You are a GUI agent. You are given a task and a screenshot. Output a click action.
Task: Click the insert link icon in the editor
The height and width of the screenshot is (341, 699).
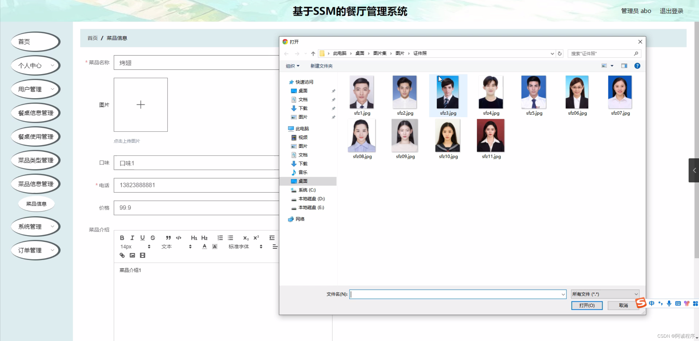point(122,255)
